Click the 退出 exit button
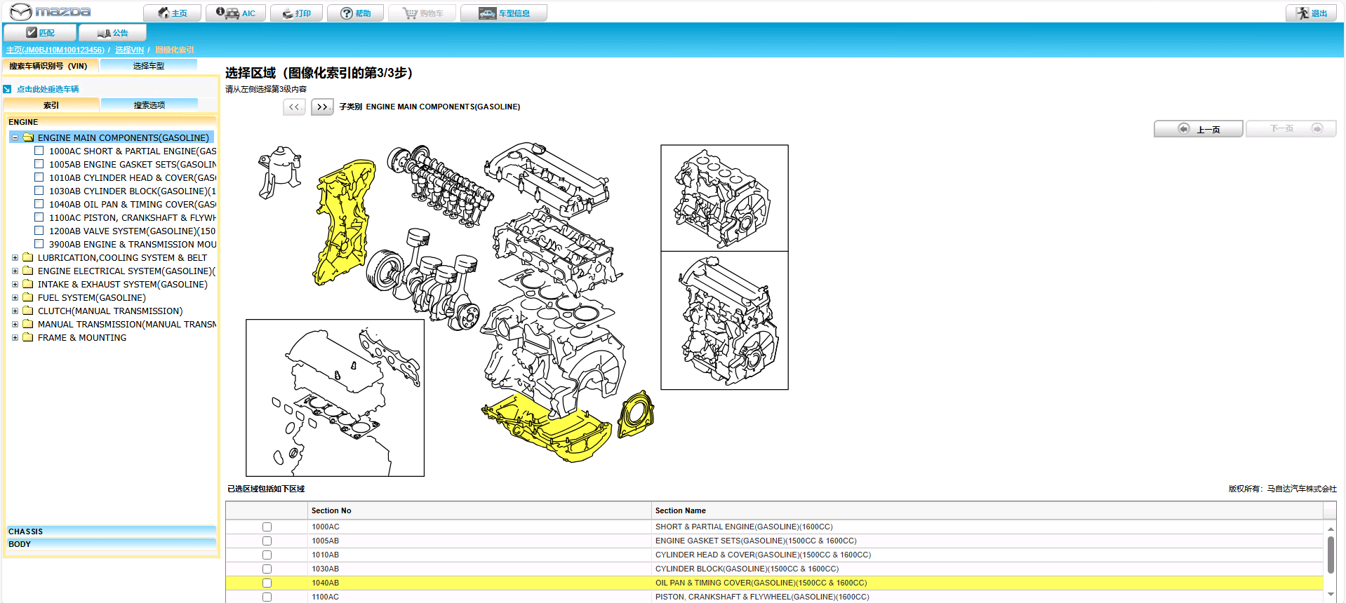 (1312, 13)
